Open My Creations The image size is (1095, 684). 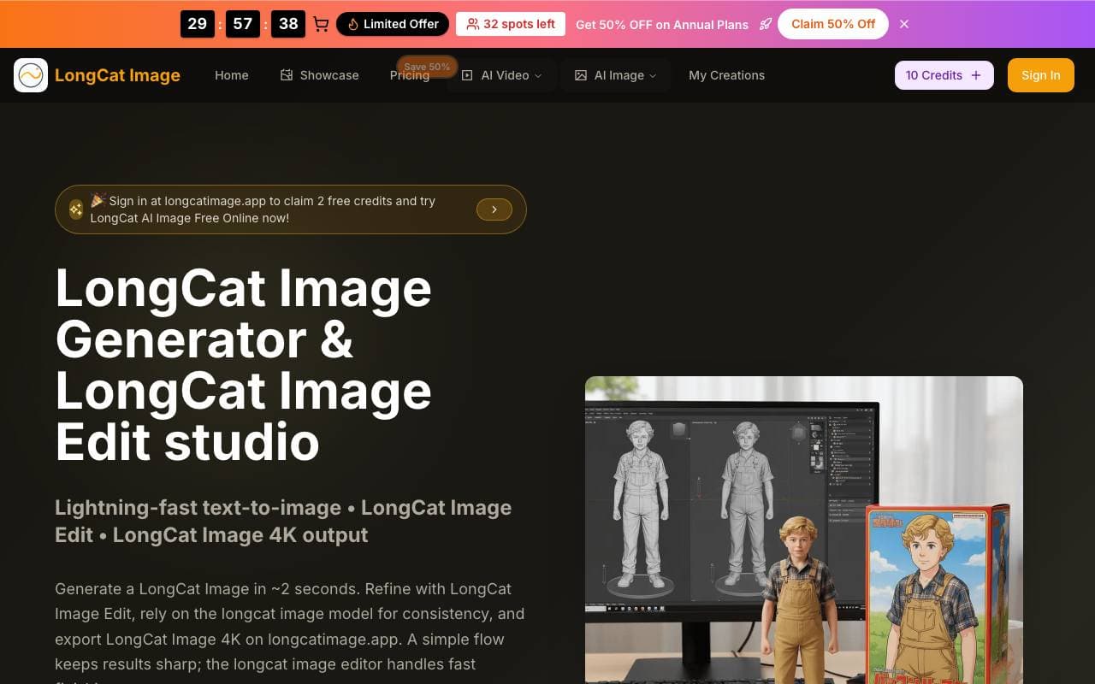coord(726,75)
